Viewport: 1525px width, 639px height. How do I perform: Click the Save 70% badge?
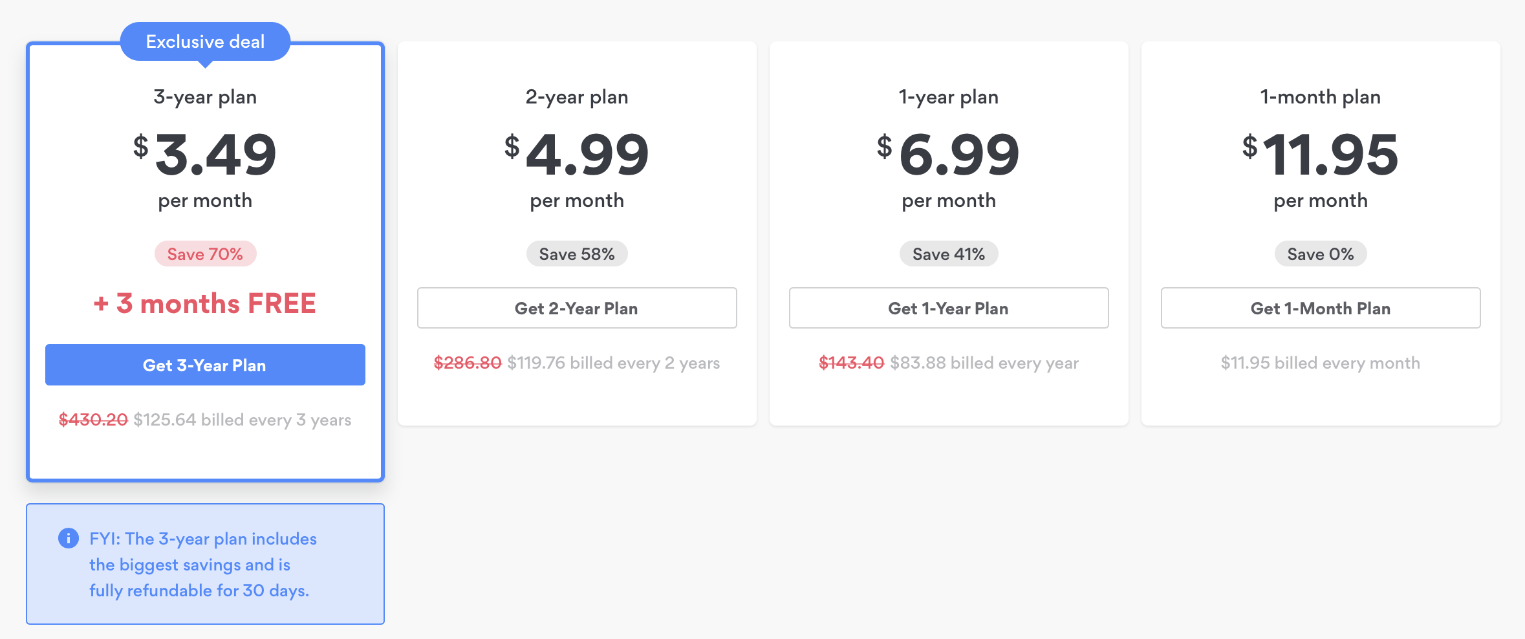point(205,254)
